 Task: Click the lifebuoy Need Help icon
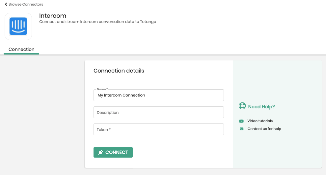tap(242, 106)
